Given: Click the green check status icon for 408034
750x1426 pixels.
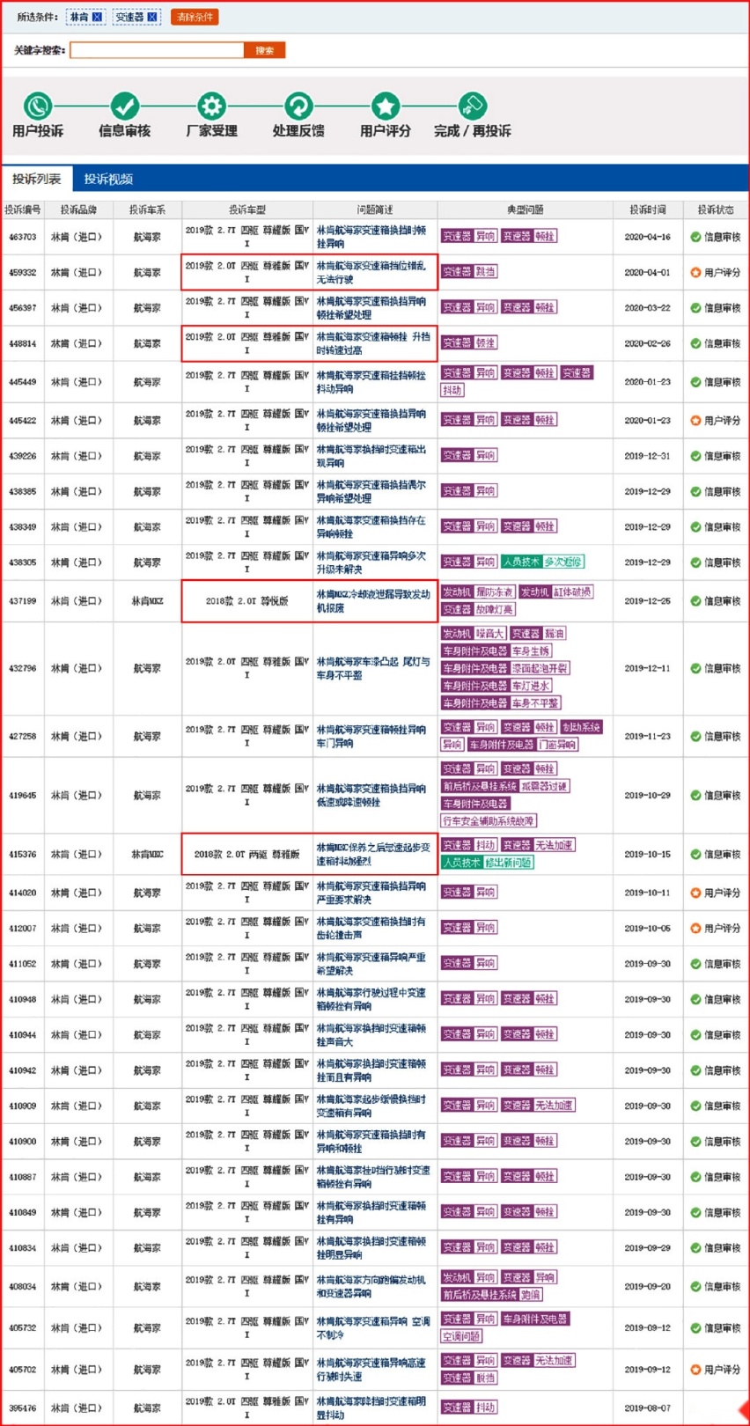Looking at the screenshot, I should tap(695, 1286).
